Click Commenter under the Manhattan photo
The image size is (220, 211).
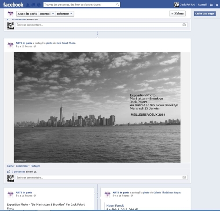pyautogui.click(x=22, y=166)
